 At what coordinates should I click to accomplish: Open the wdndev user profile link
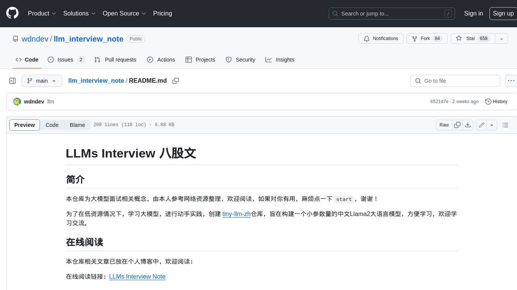(x=35, y=39)
